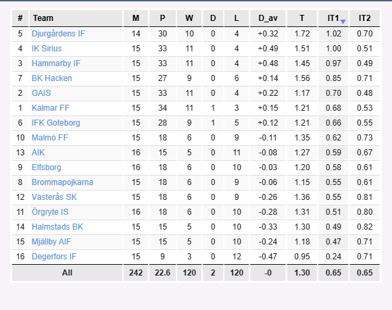The image size is (392, 310).
Task: Select IFK Goteborg link
Action: pyautogui.click(x=55, y=123)
